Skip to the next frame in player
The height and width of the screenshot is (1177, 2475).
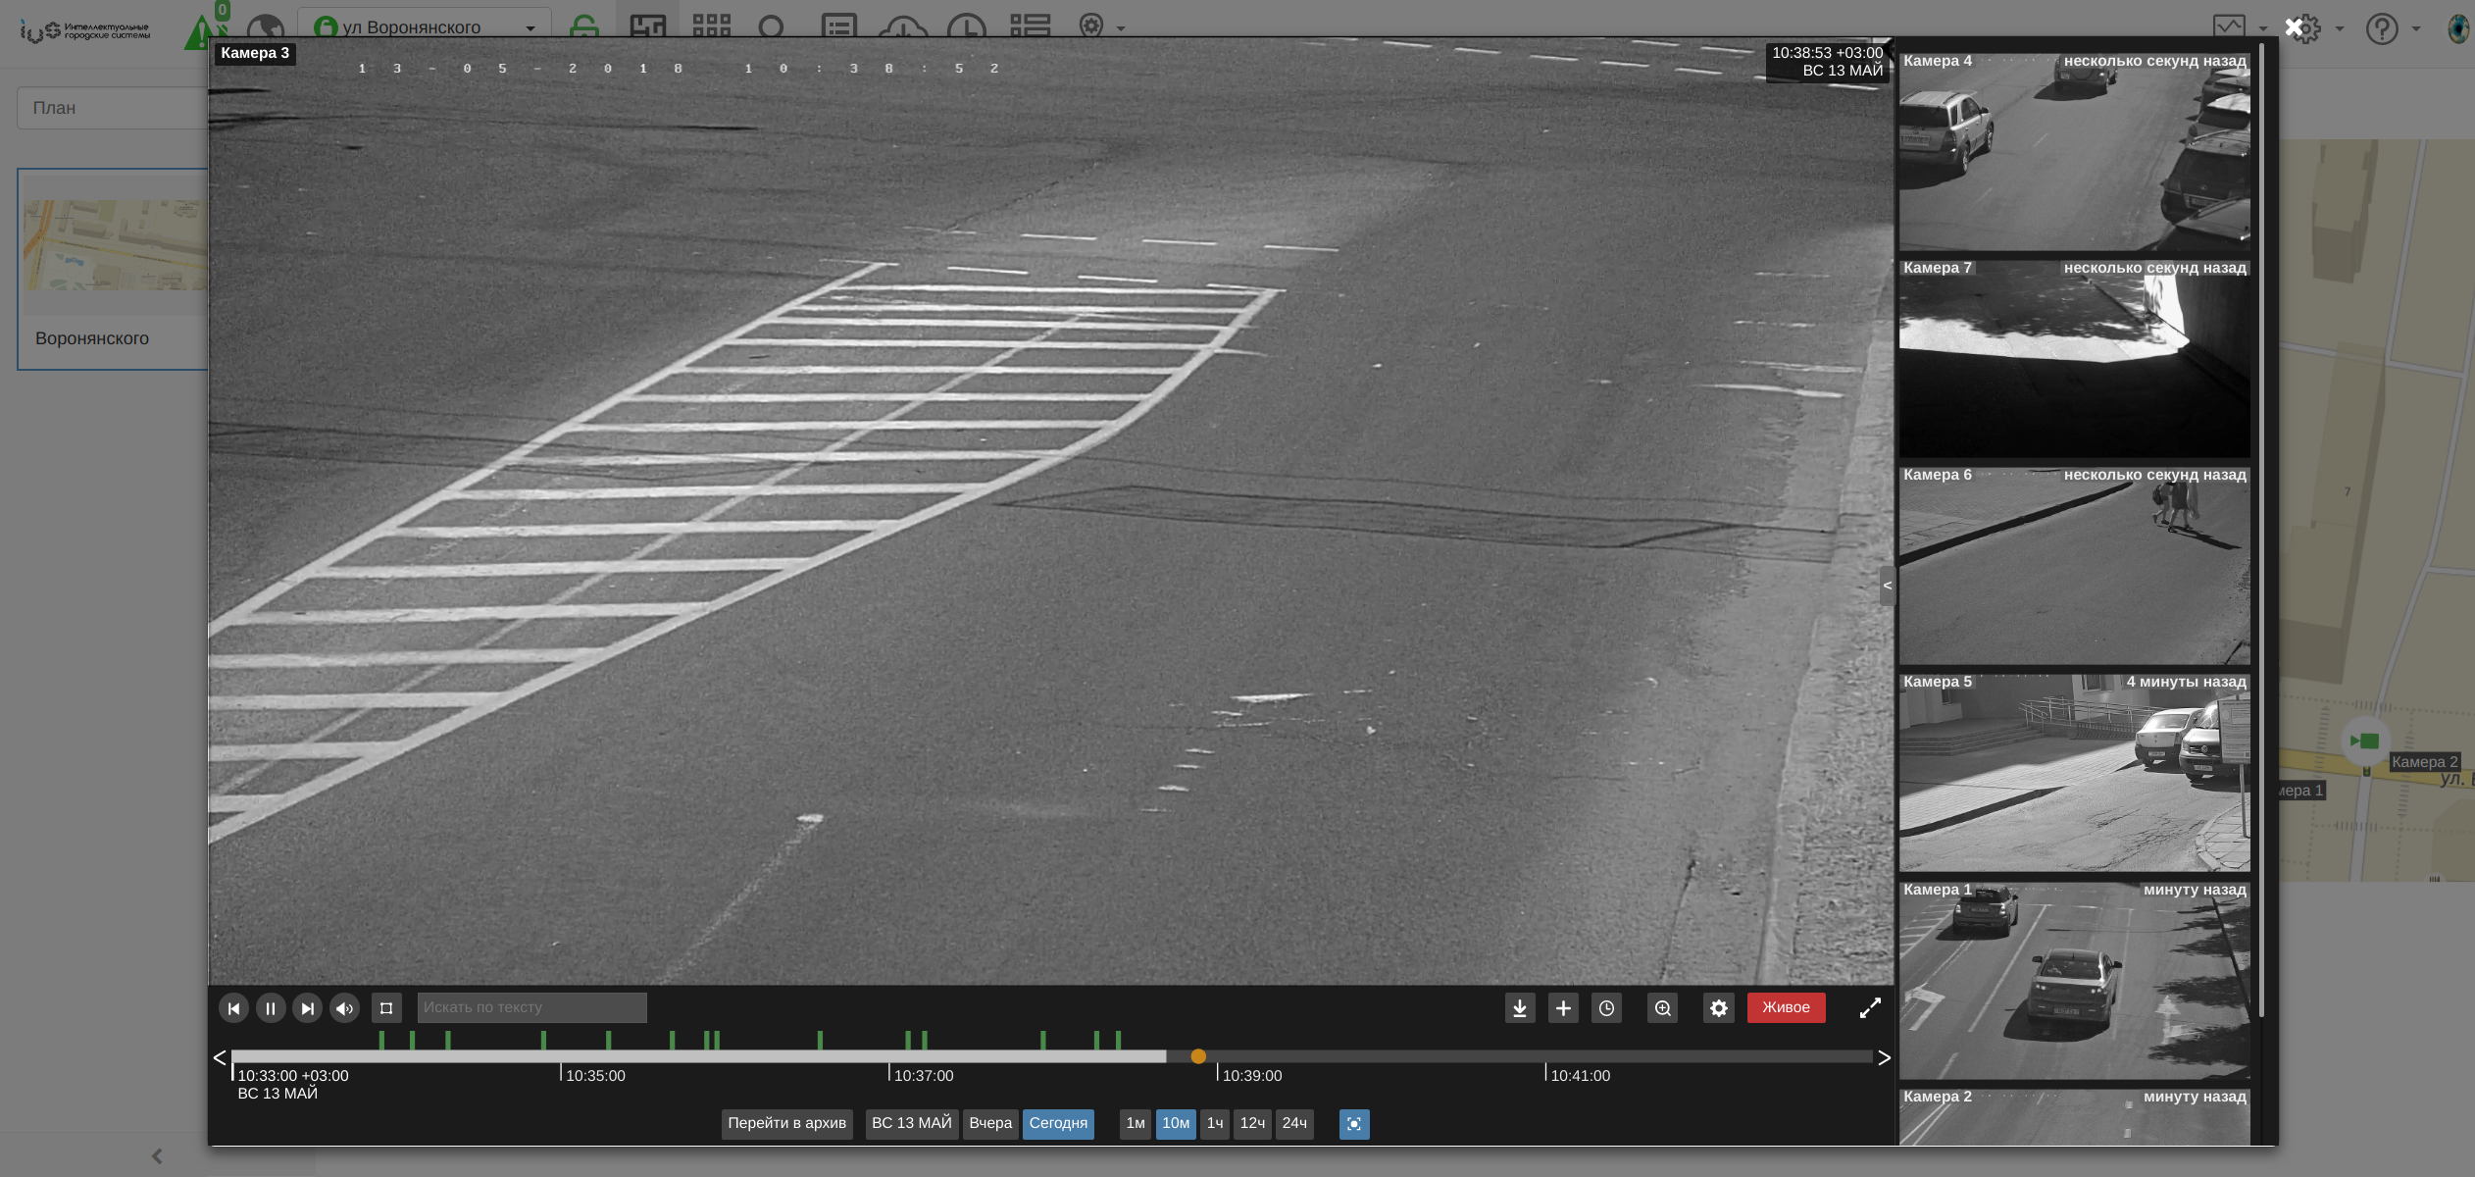tap(308, 1008)
